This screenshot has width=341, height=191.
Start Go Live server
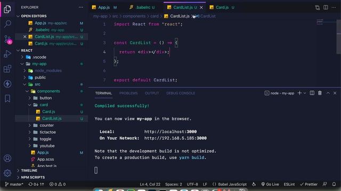(x=270, y=184)
